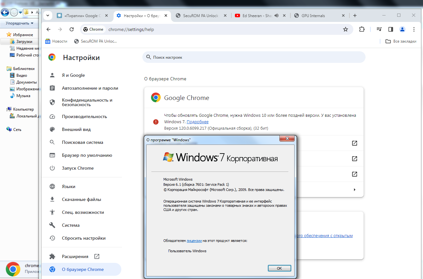The image size is (423, 279).
Task: Open Система settings section
Action: 81,225
